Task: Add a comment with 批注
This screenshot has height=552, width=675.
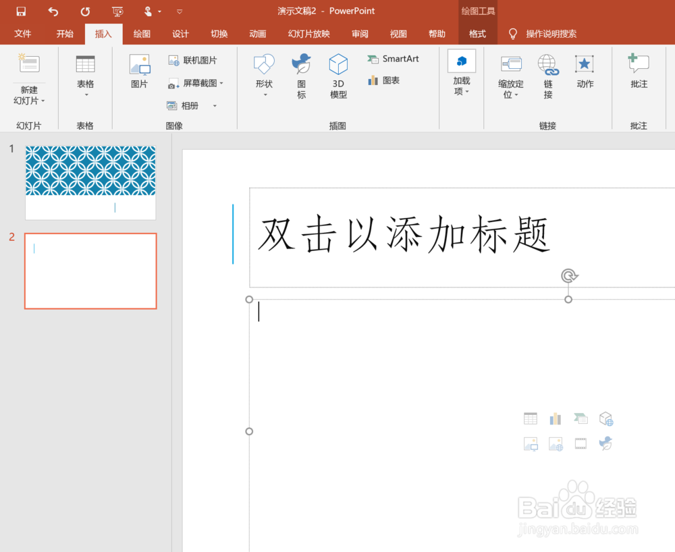Action: click(639, 72)
